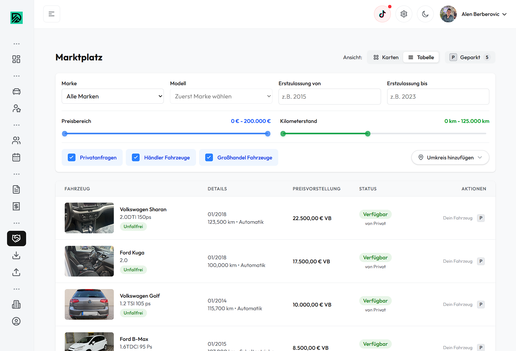Expand Umkreis hinzufügen dropdown
This screenshot has height=351, width=516.
[450, 158]
